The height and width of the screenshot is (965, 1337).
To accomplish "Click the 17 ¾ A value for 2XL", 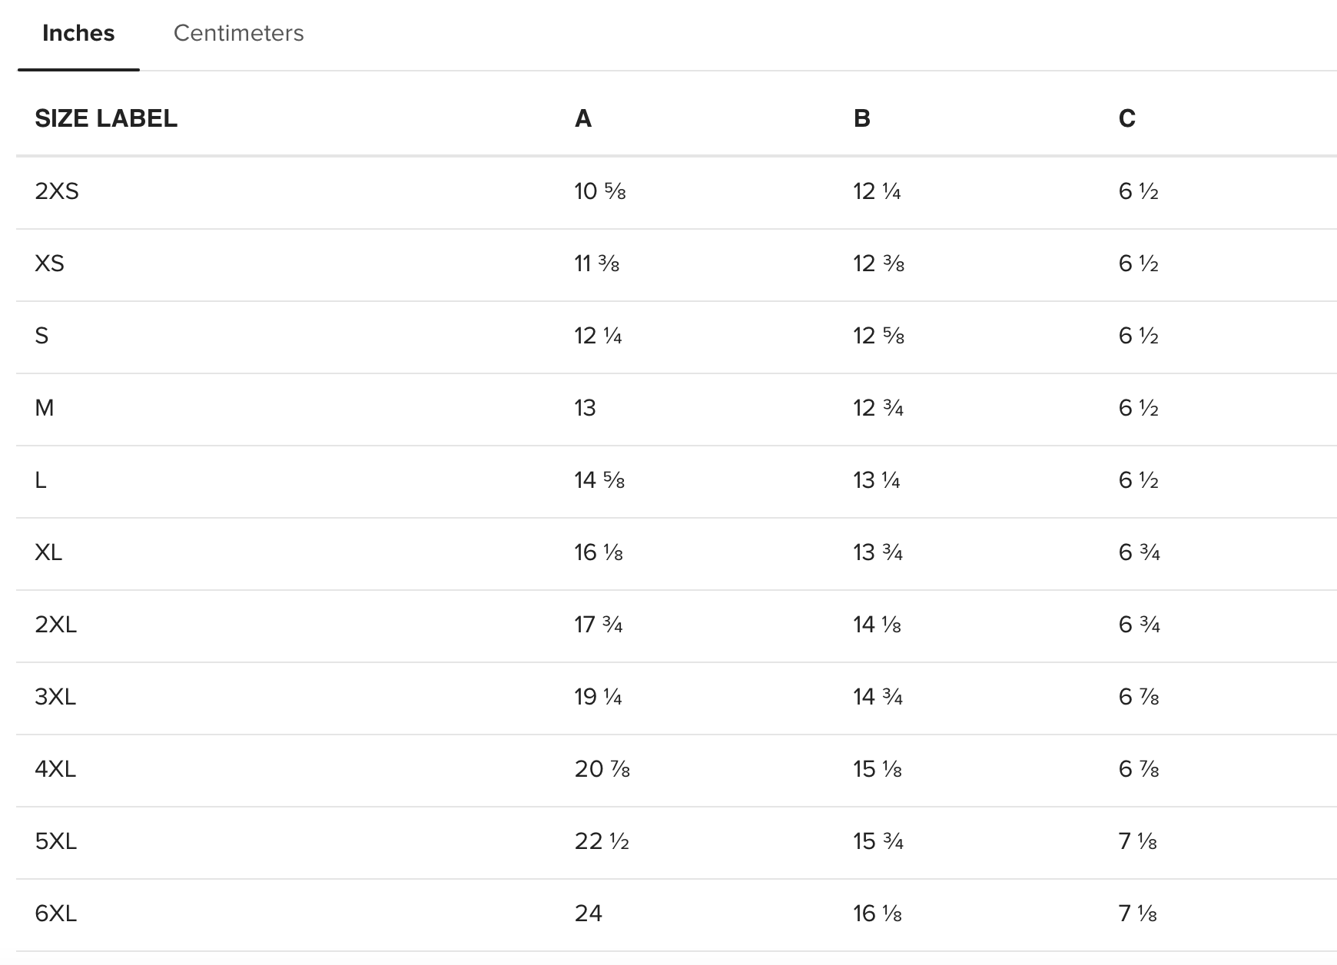I will (599, 624).
